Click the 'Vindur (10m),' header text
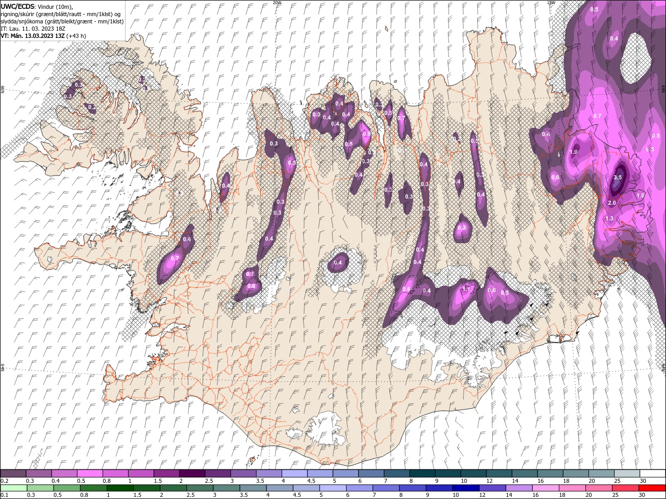666x499 pixels. coord(55,6)
